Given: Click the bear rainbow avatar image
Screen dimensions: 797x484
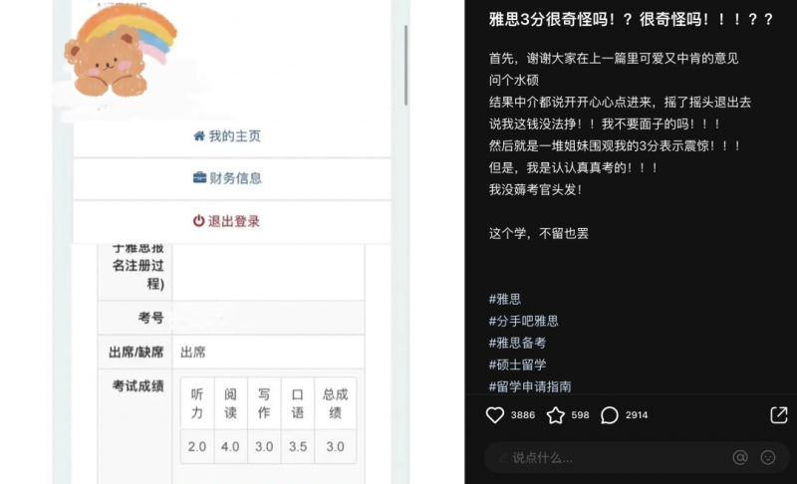Looking at the screenshot, I should (121, 51).
